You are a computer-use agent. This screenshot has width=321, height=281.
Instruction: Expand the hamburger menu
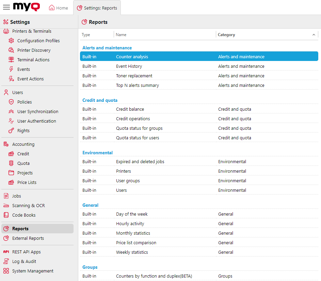coord(6,7)
